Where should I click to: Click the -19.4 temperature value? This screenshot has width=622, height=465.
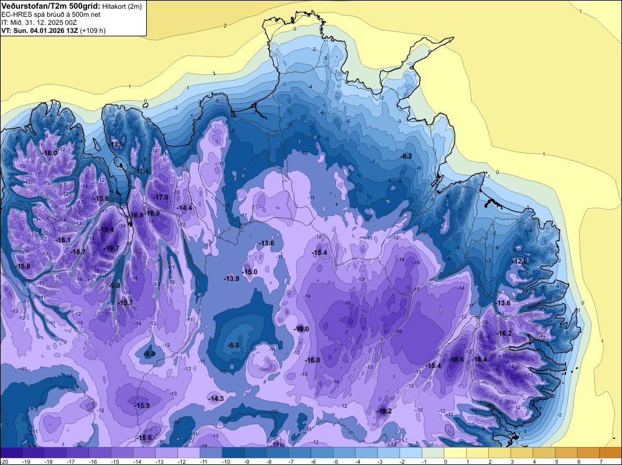coord(106,229)
